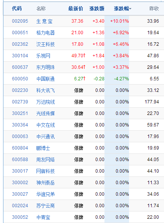
Task: Open 华谊兄弟 stock name link
Action: pos(45,194)
